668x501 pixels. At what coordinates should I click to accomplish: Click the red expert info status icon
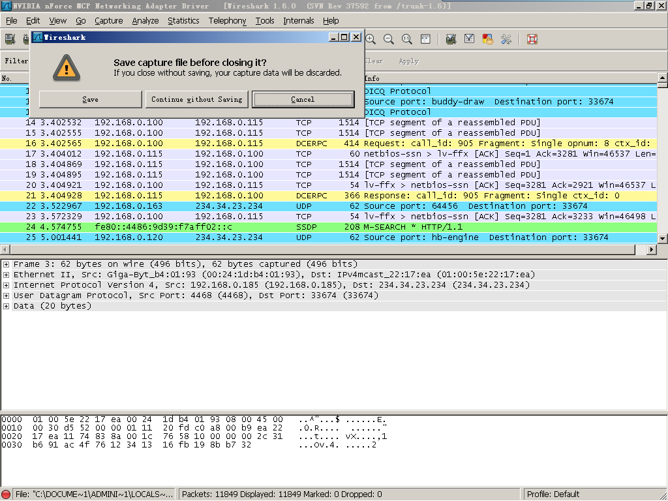point(6,494)
